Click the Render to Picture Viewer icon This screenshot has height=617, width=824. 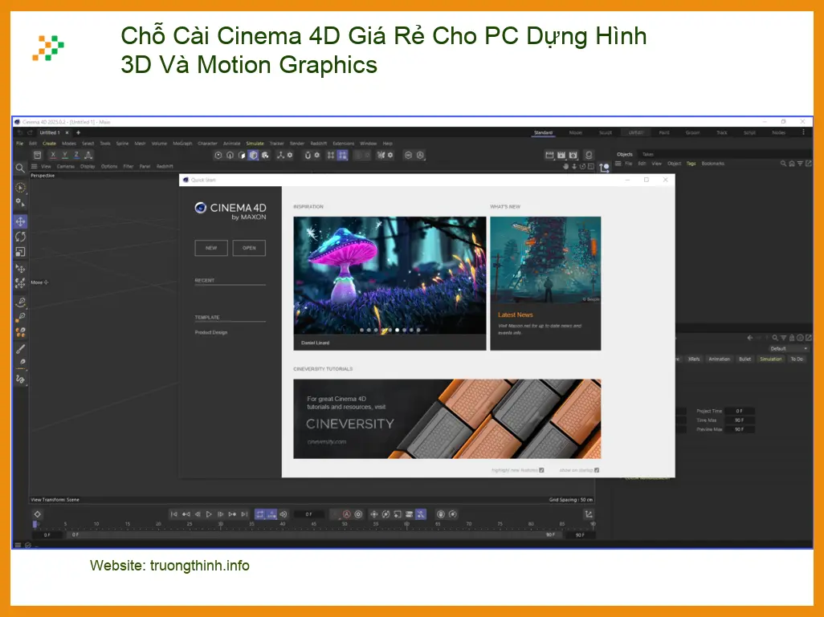(x=561, y=155)
